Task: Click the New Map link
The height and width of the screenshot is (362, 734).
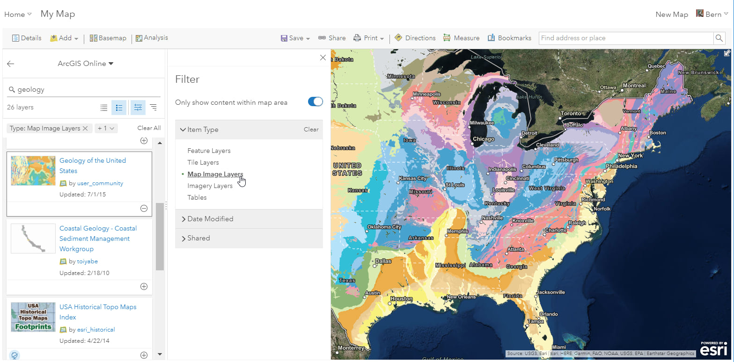Action: click(x=672, y=14)
